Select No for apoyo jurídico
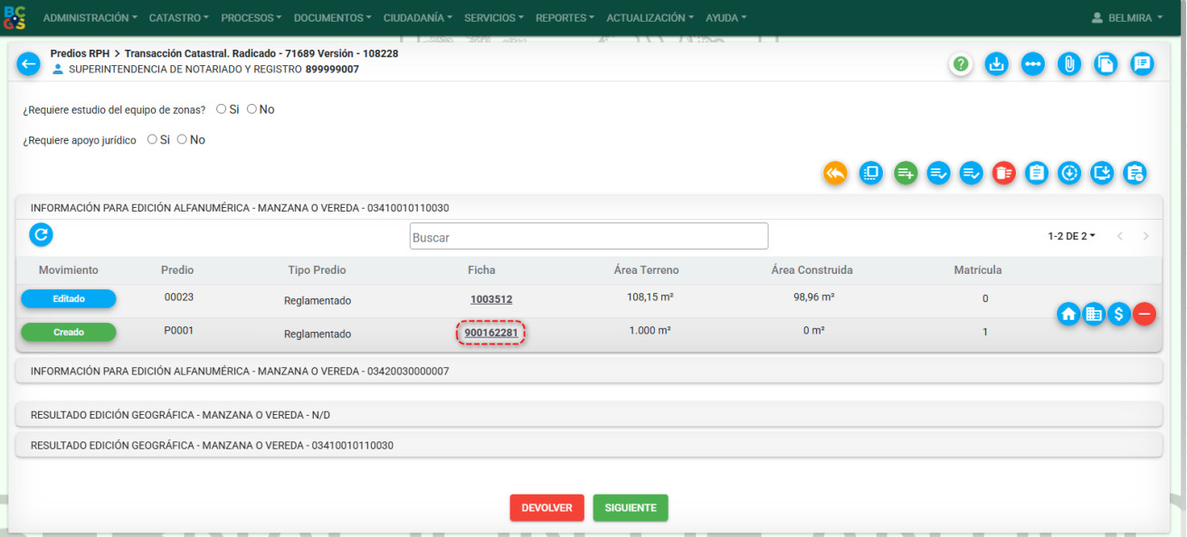Screen dimensions: 1187x537 (182, 139)
